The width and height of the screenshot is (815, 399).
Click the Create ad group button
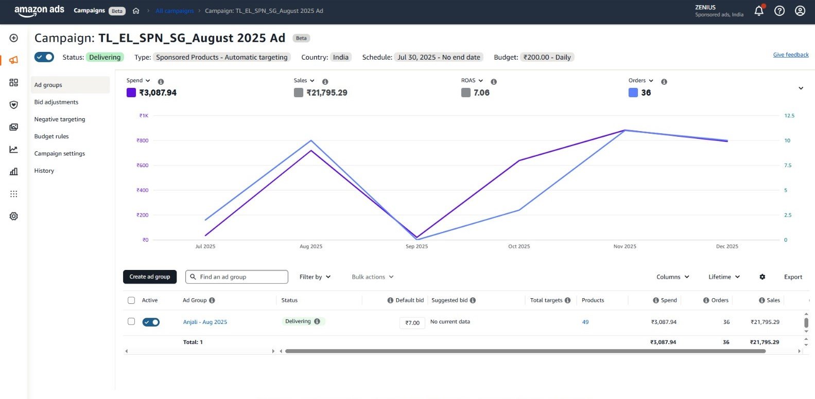tap(150, 277)
